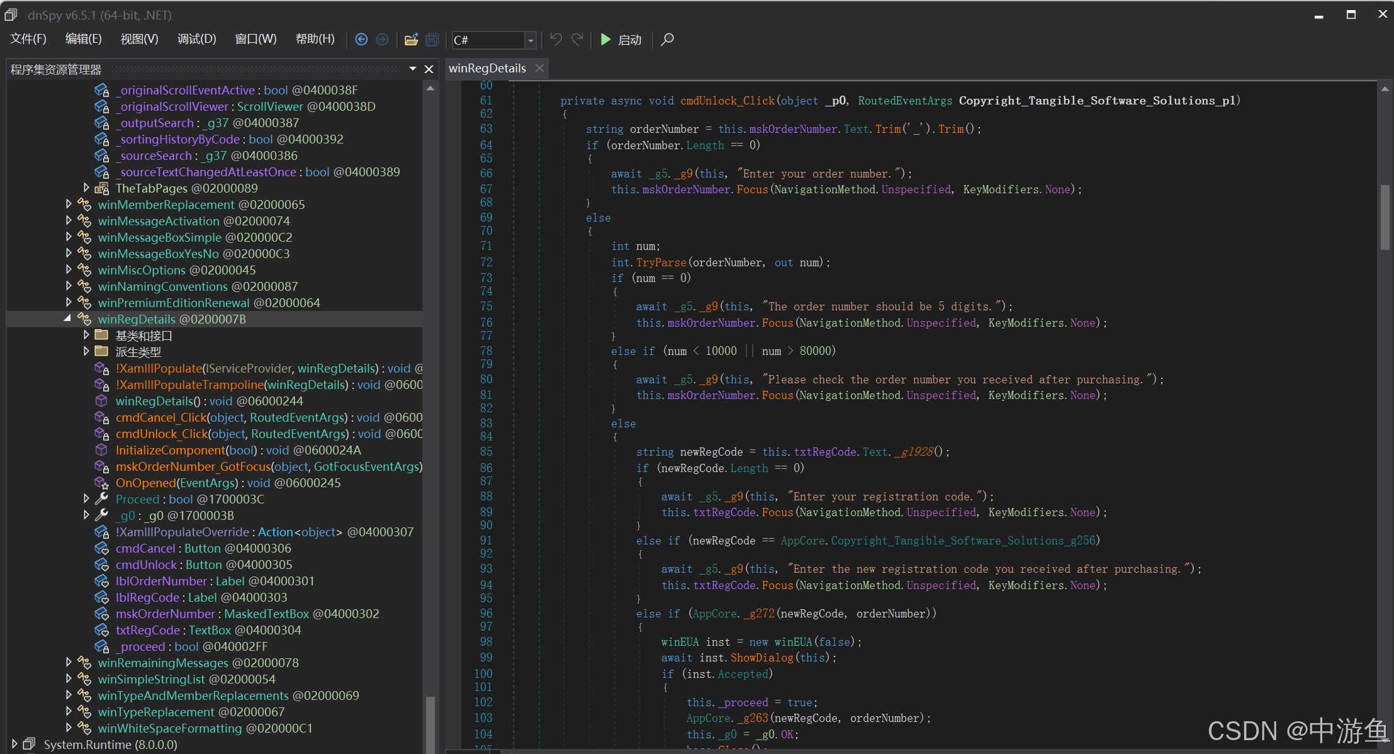Click the redo arrow icon
The width and height of the screenshot is (1394, 754).
[577, 40]
